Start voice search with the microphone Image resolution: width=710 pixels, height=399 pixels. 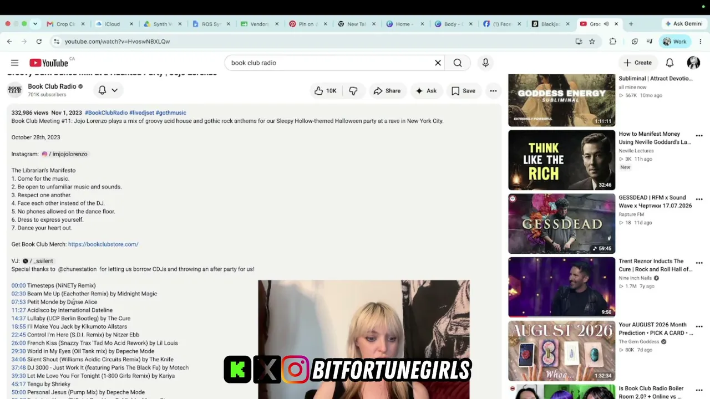tap(485, 63)
